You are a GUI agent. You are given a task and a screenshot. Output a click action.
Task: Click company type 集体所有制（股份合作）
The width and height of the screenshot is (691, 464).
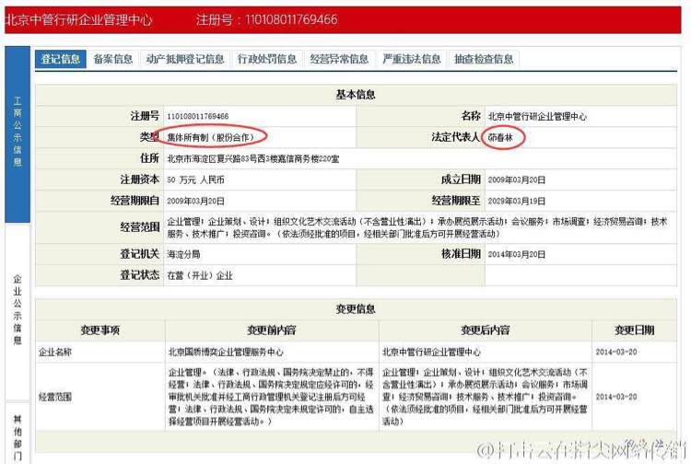(x=211, y=137)
